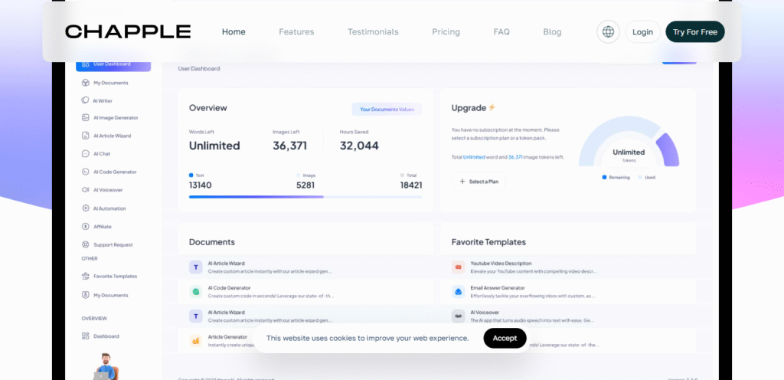Image resolution: width=784 pixels, height=380 pixels.
Task: Click the 36,371 link in Upgrade text
Action: pyautogui.click(x=515, y=157)
